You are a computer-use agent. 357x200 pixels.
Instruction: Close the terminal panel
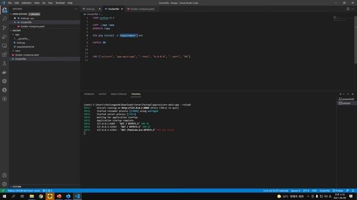pyautogui.click(x=353, y=94)
